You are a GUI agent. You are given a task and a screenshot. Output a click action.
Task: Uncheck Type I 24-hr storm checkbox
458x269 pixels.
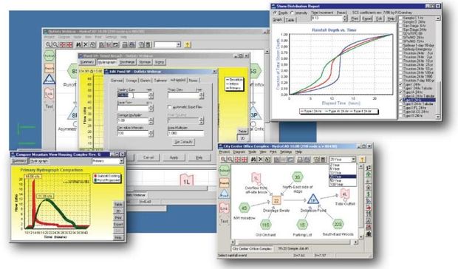[x=400, y=84]
